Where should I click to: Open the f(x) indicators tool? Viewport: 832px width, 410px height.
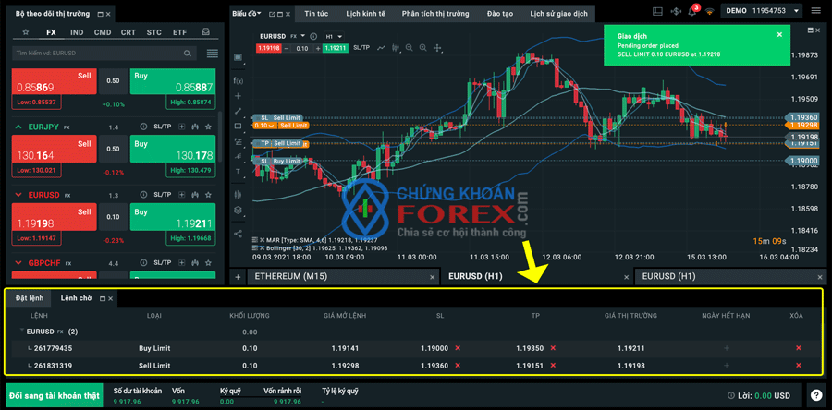[x=239, y=80]
